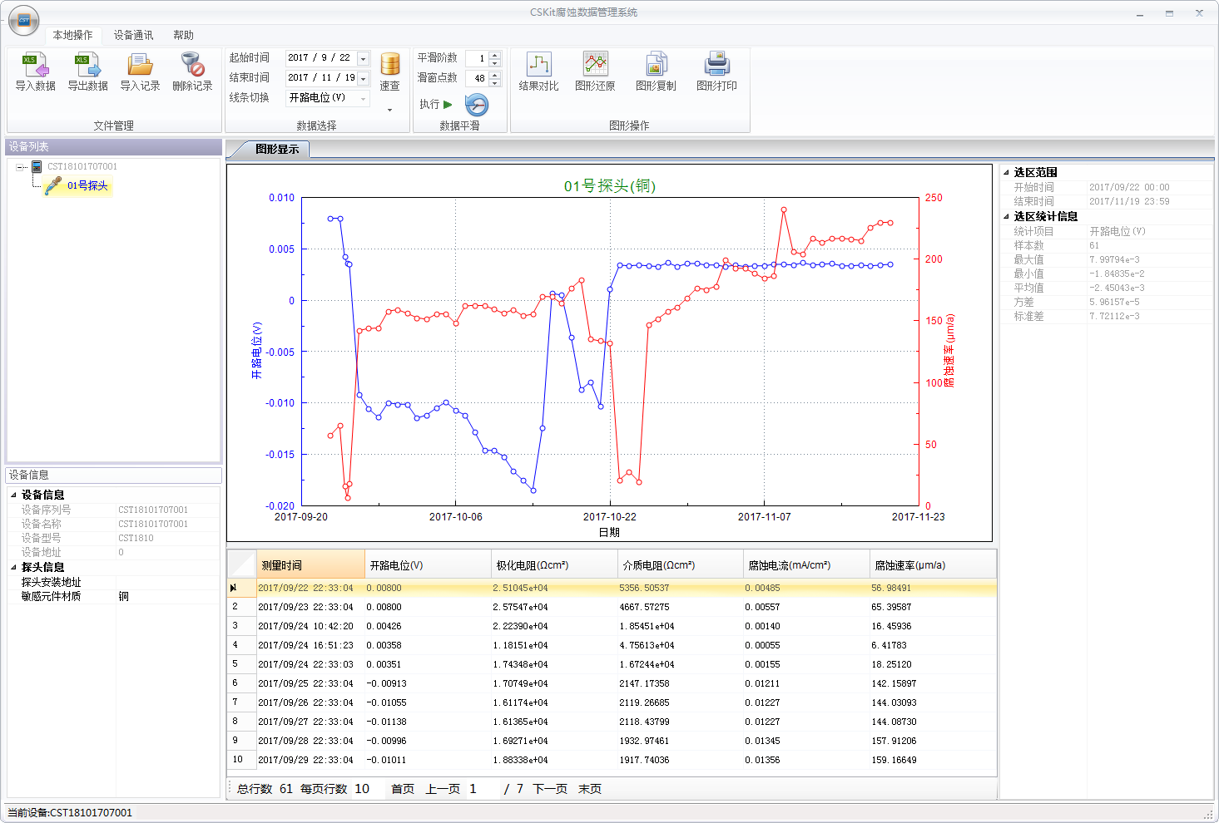The width and height of the screenshot is (1219, 823).
Task: Decrease the 平滑阶数 value
Action: 495,62
